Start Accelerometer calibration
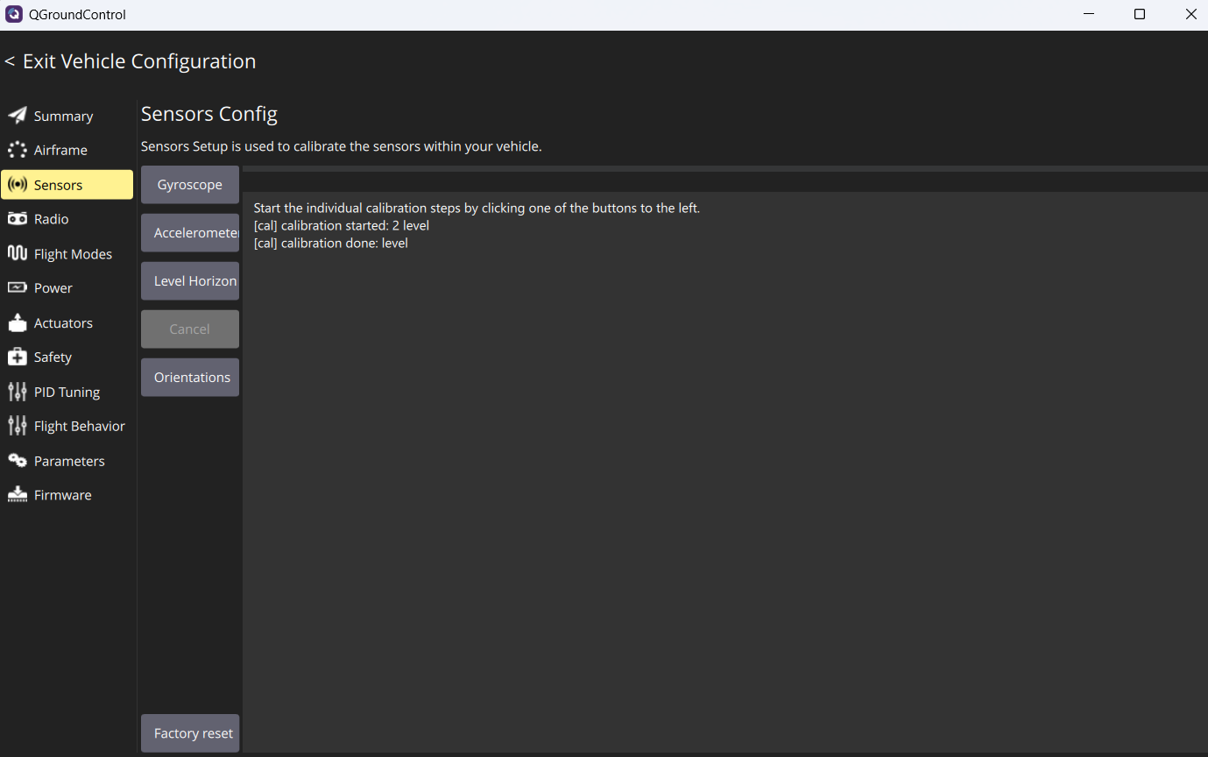Image resolution: width=1208 pixels, height=757 pixels. coord(190,233)
